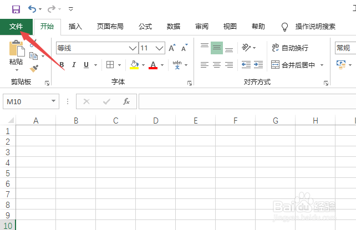The image size is (356, 230).
Task: Open Customize Quick Access Toolbar dropdown
Action: click(x=71, y=9)
